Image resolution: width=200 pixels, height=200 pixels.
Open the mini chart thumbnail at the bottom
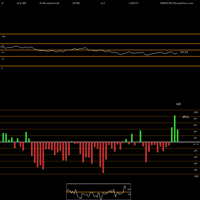[99, 192]
